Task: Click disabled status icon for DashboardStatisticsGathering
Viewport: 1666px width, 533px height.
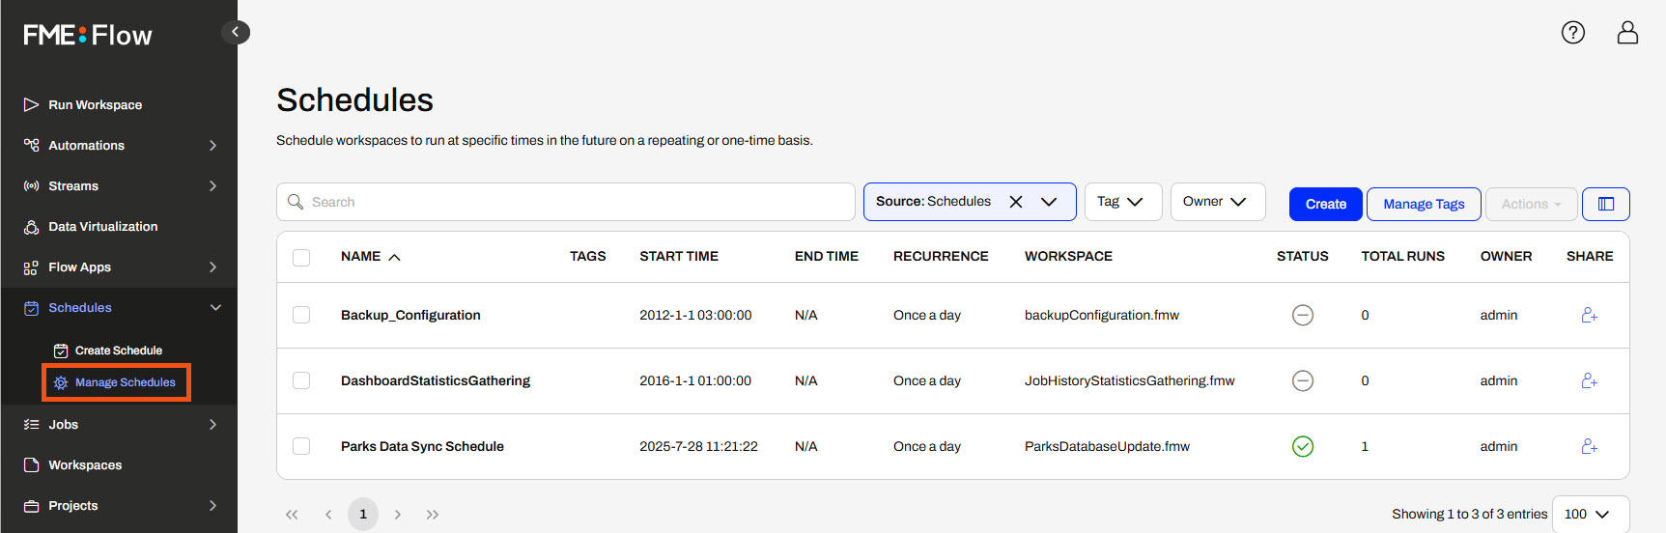Action: [1302, 380]
